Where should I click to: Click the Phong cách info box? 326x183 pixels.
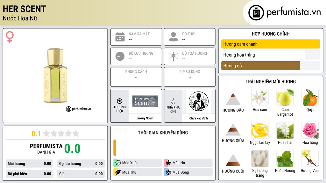(136, 77)
